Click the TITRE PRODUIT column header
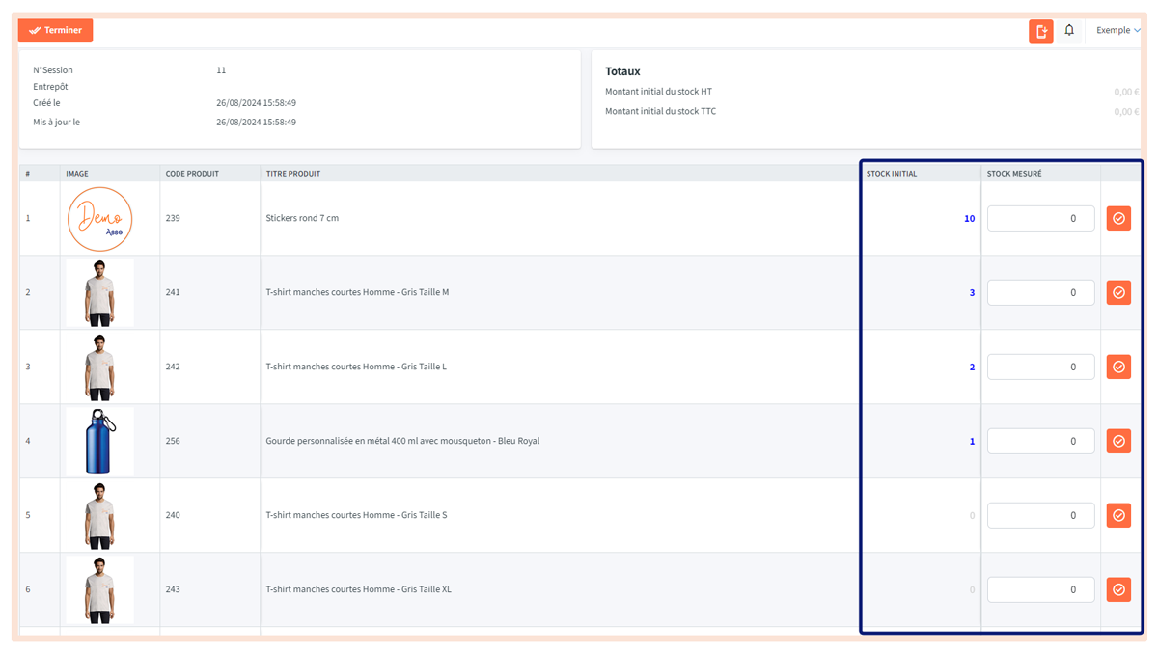The width and height of the screenshot is (1158, 654). coord(293,174)
